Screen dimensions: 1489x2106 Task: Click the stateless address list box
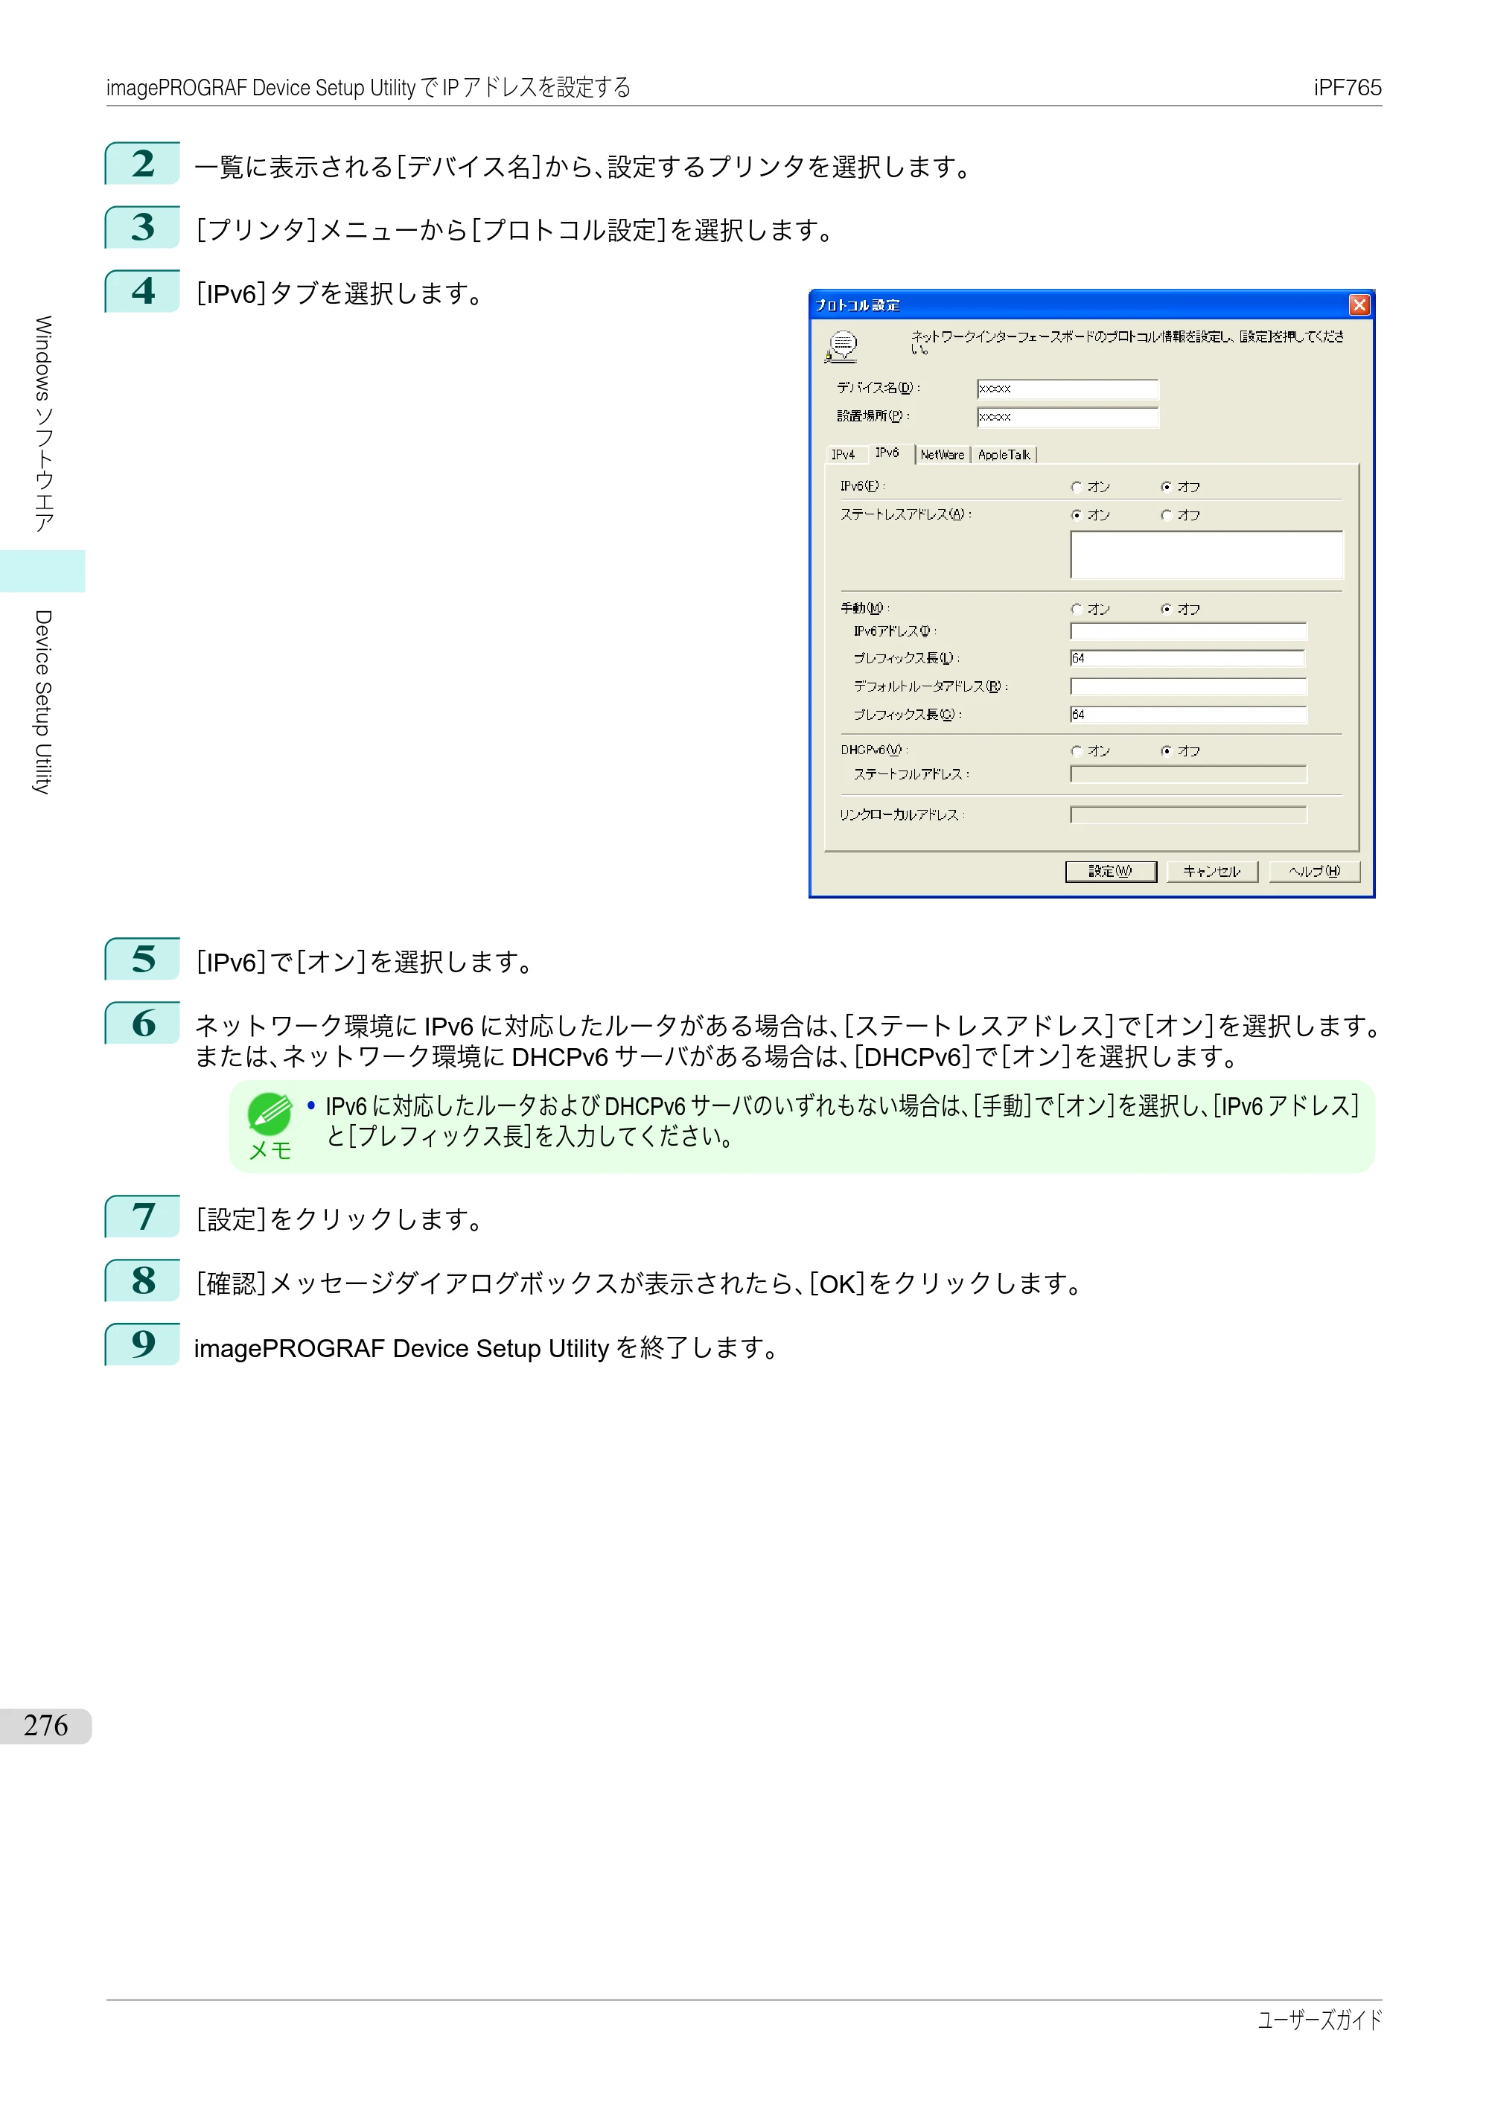click(x=1206, y=555)
